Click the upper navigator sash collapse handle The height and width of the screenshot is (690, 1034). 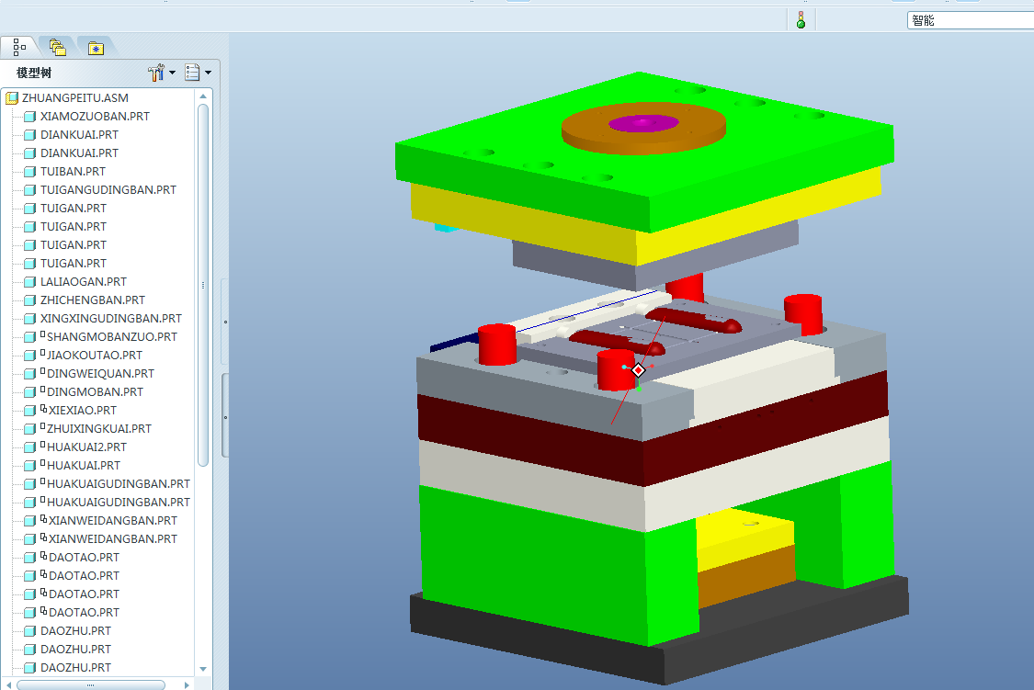pyautogui.click(x=225, y=322)
